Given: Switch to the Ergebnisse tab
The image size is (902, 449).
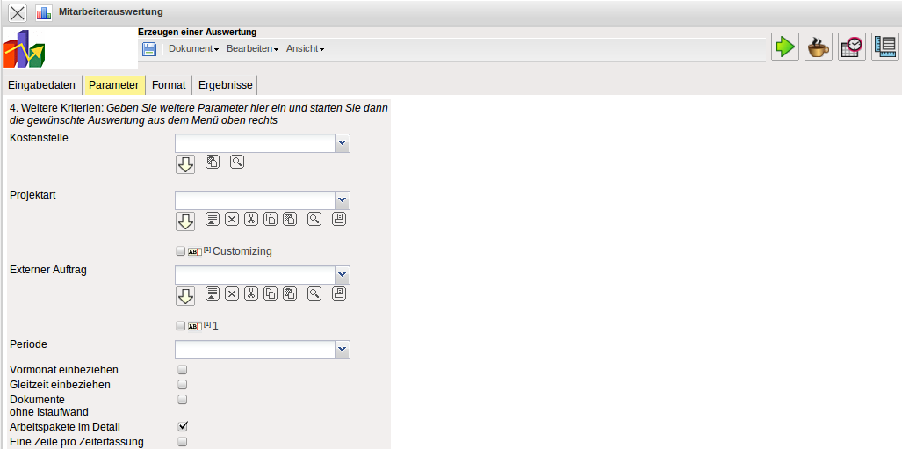Looking at the screenshot, I should 226,85.
